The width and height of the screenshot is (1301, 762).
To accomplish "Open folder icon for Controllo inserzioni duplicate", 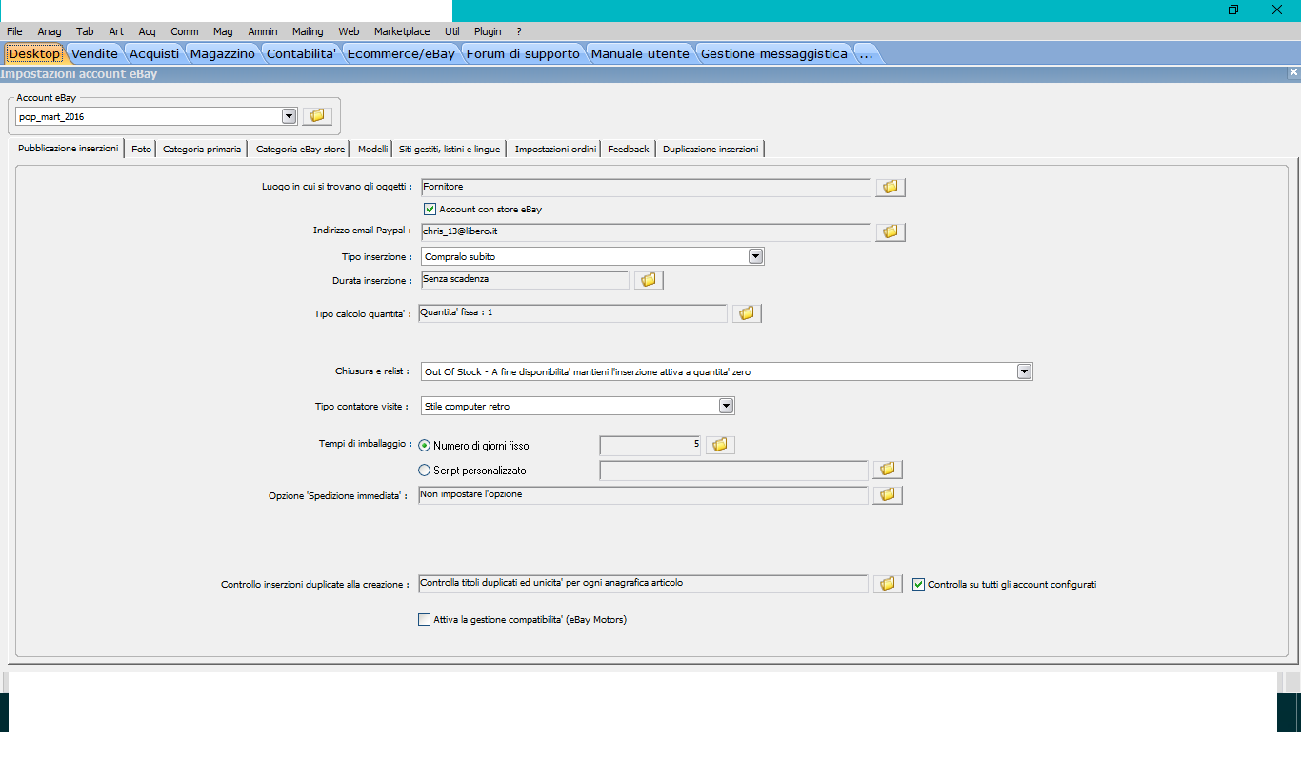I will pyautogui.click(x=888, y=584).
